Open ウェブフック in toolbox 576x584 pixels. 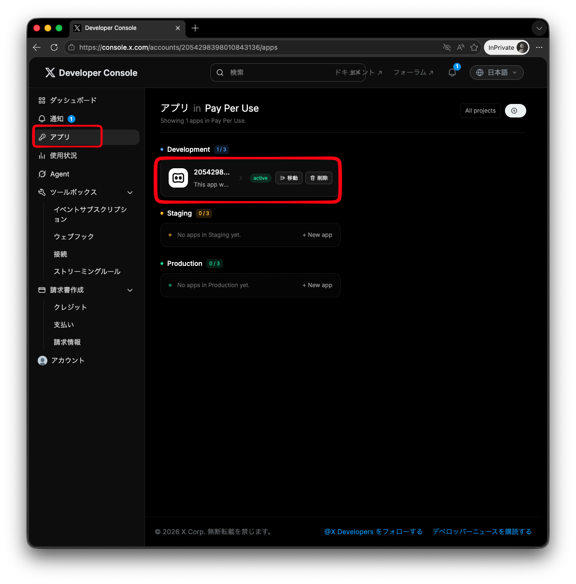point(74,236)
